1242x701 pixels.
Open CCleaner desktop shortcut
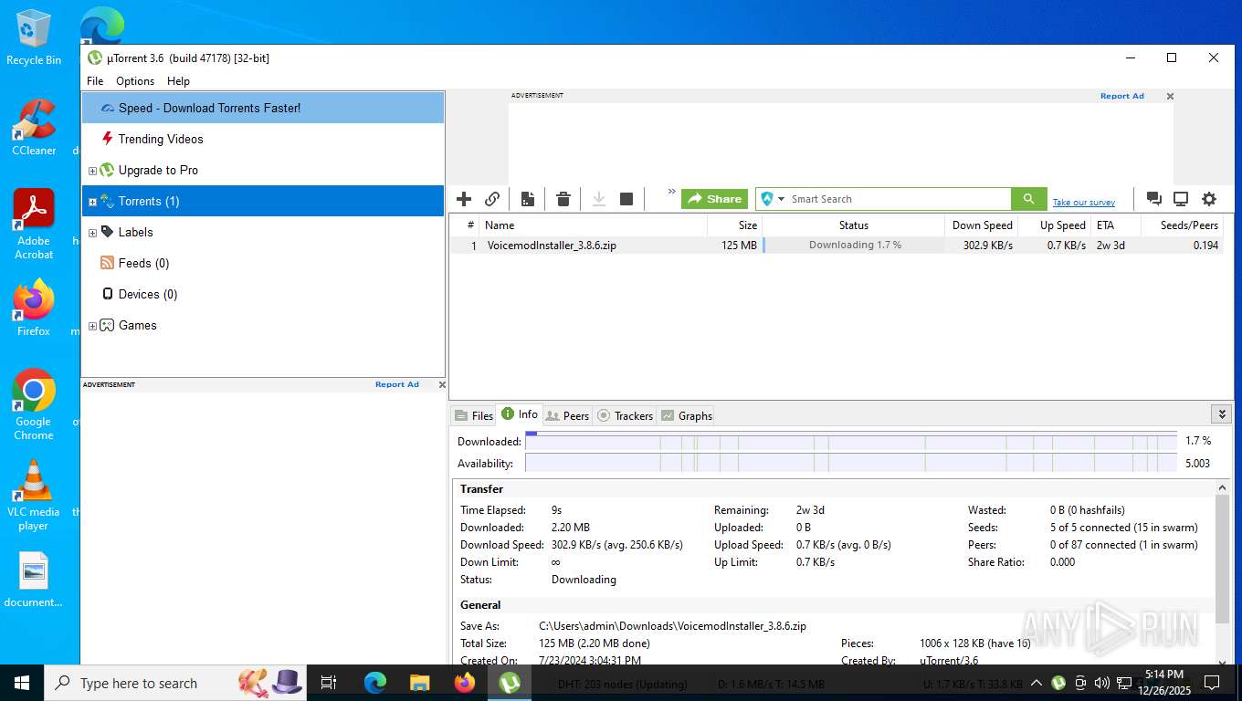click(34, 128)
